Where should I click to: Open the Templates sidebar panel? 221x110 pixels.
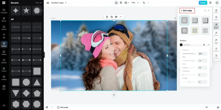(x=4, y=11)
